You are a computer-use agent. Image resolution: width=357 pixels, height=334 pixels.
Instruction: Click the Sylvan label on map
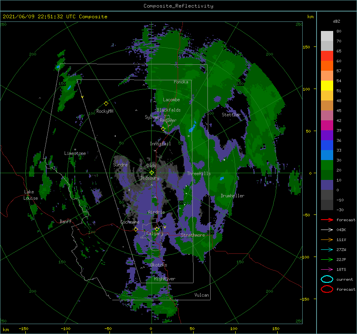[x=152, y=117]
